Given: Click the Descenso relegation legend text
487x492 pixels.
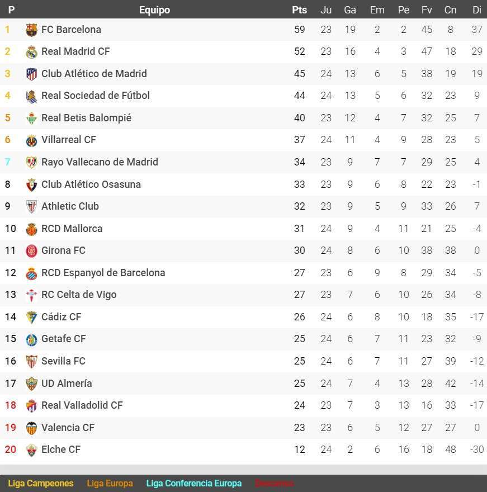Looking at the screenshot, I should pos(274,483).
